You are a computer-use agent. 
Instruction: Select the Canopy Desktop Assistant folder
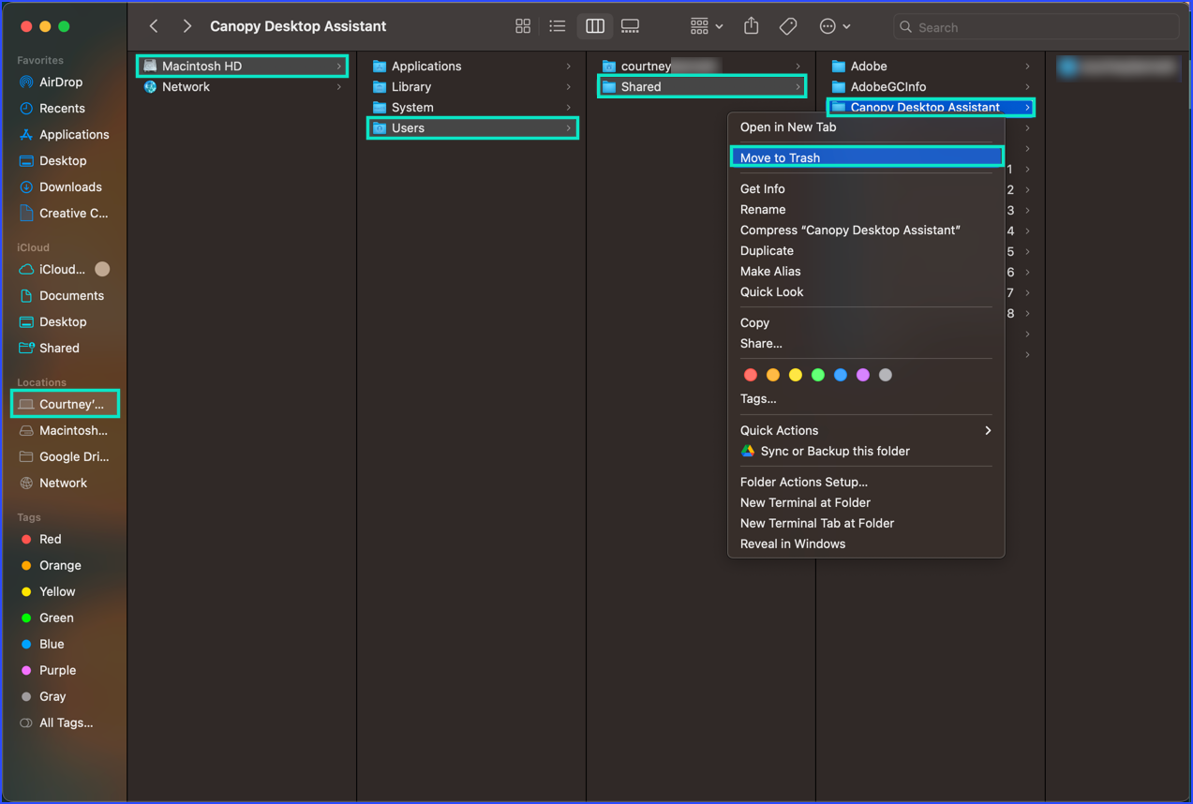(x=932, y=108)
